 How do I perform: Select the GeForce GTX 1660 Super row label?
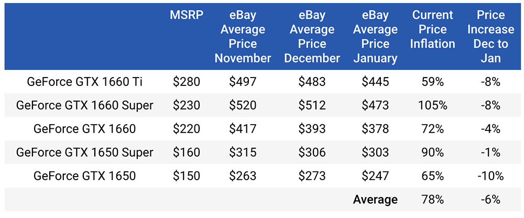(85, 105)
